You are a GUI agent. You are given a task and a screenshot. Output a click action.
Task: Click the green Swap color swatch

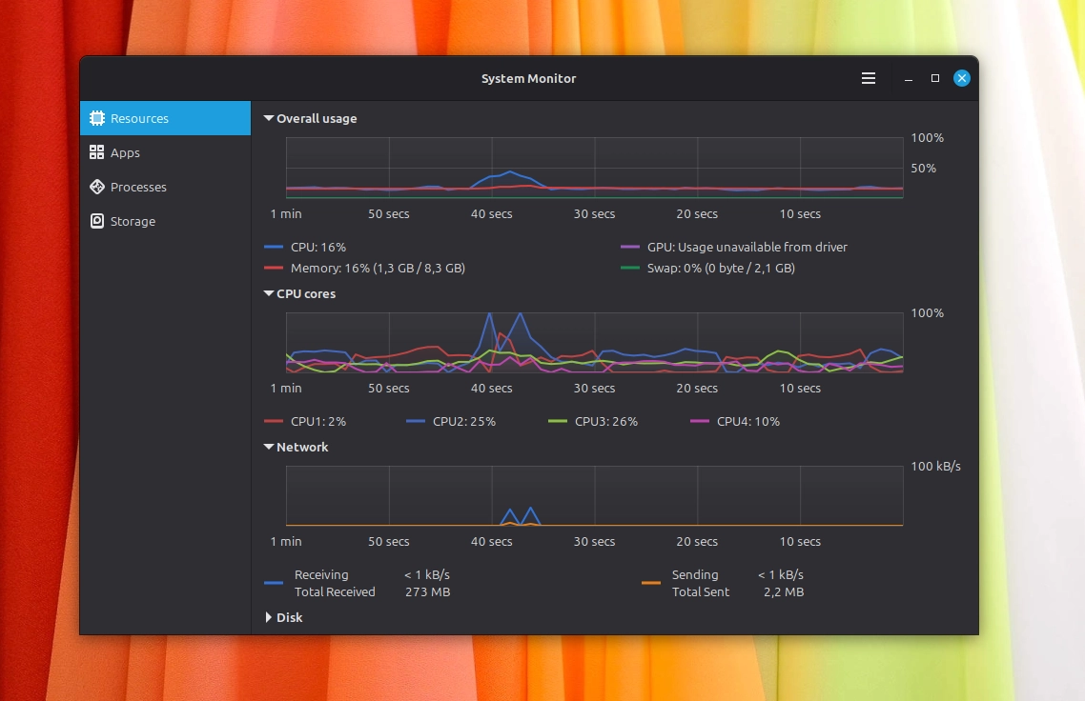tap(629, 268)
